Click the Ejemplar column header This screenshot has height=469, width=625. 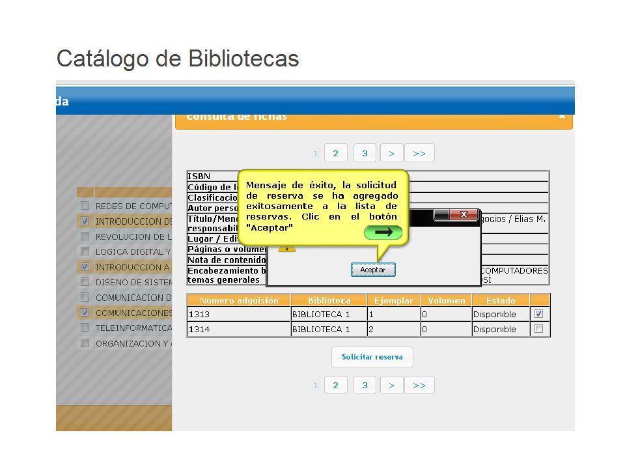(394, 300)
